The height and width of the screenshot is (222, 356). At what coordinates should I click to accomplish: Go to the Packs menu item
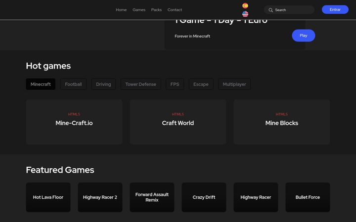click(156, 10)
